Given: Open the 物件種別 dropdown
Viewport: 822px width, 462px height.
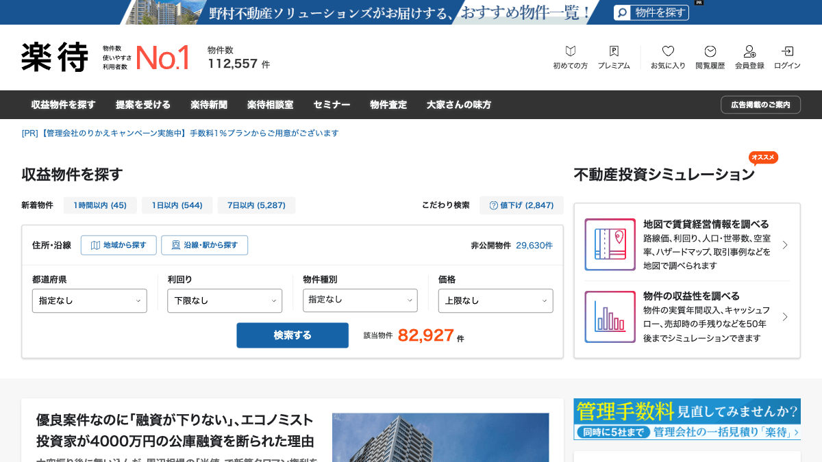Looking at the screenshot, I should pyautogui.click(x=360, y=300).
